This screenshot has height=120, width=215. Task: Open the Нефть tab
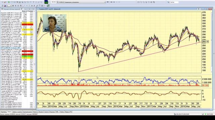[62, 112]
